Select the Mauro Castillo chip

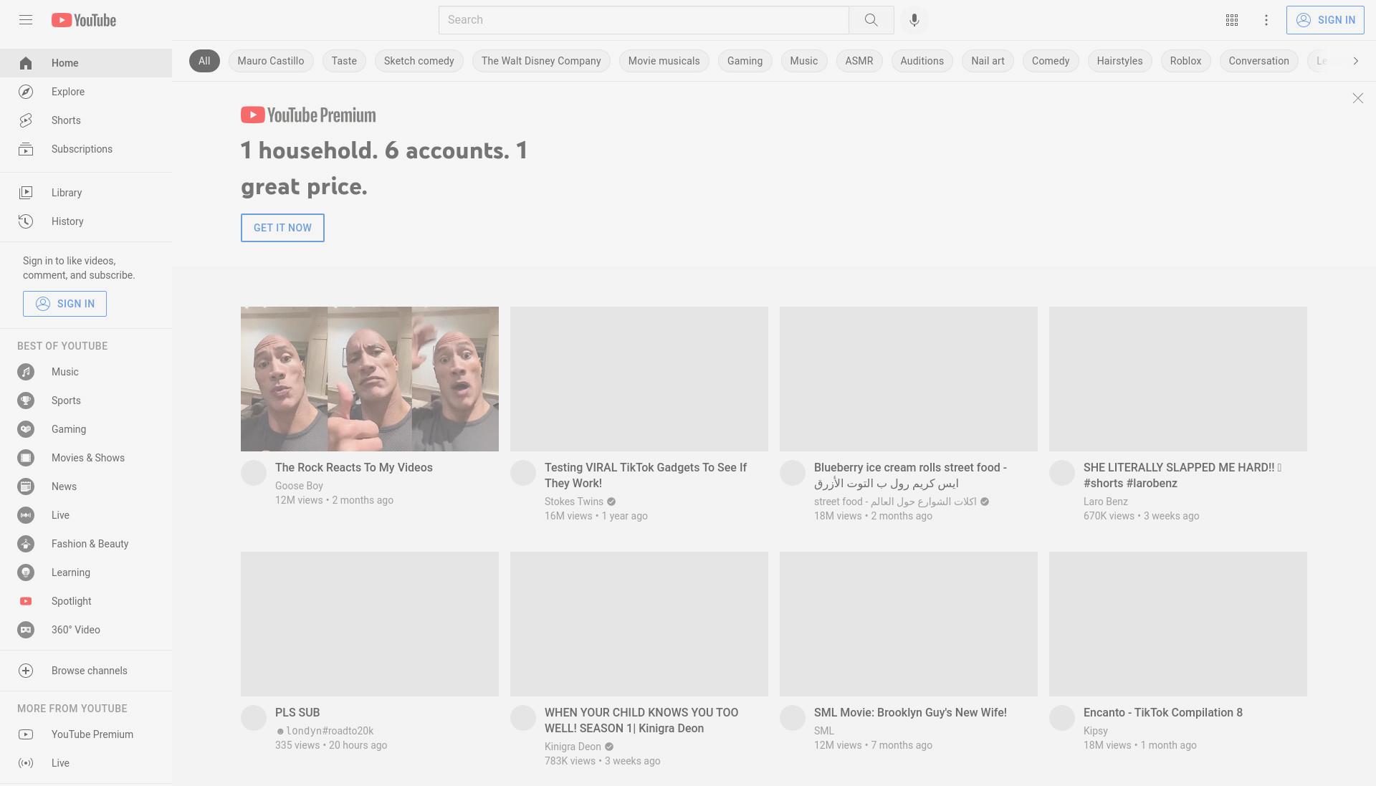[x=271, y=61]
